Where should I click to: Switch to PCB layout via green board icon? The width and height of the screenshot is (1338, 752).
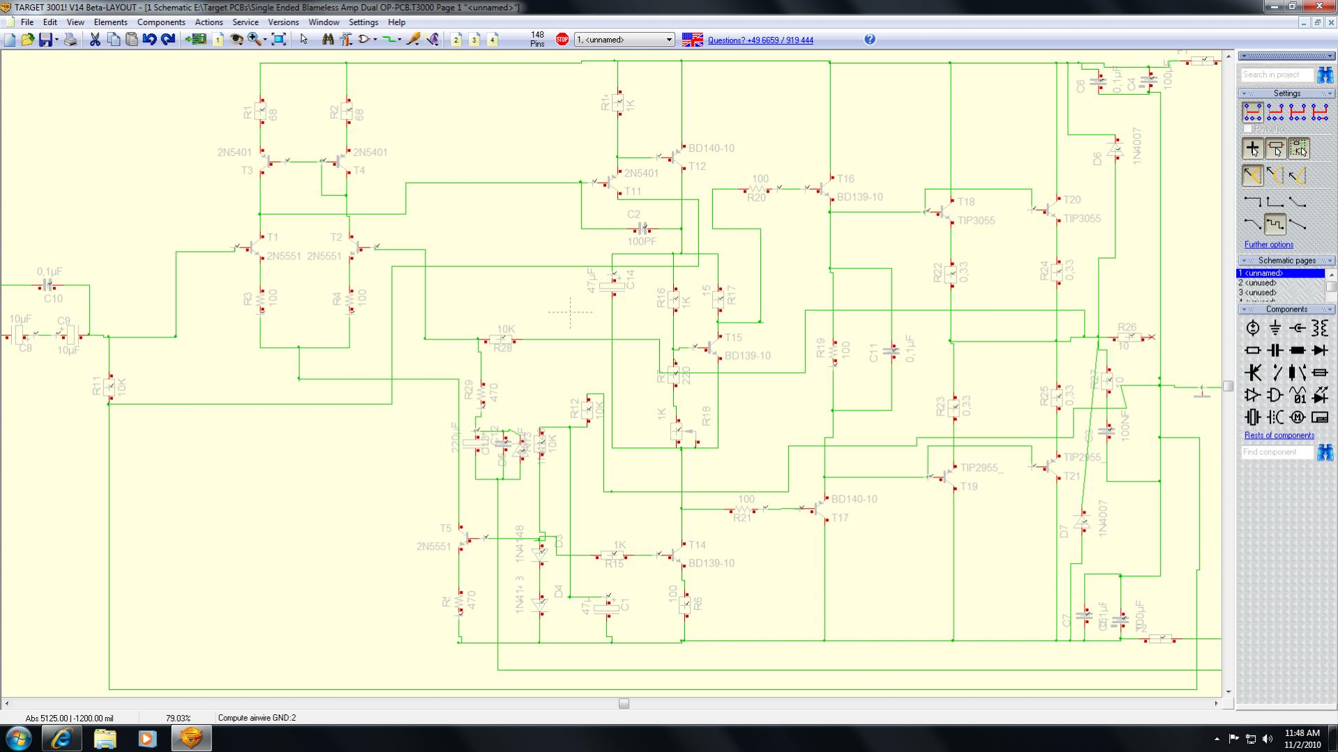(x=196, y=40)
